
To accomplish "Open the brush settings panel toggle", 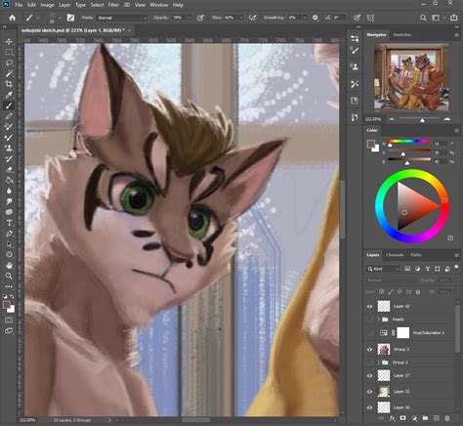I will (70, 18).
